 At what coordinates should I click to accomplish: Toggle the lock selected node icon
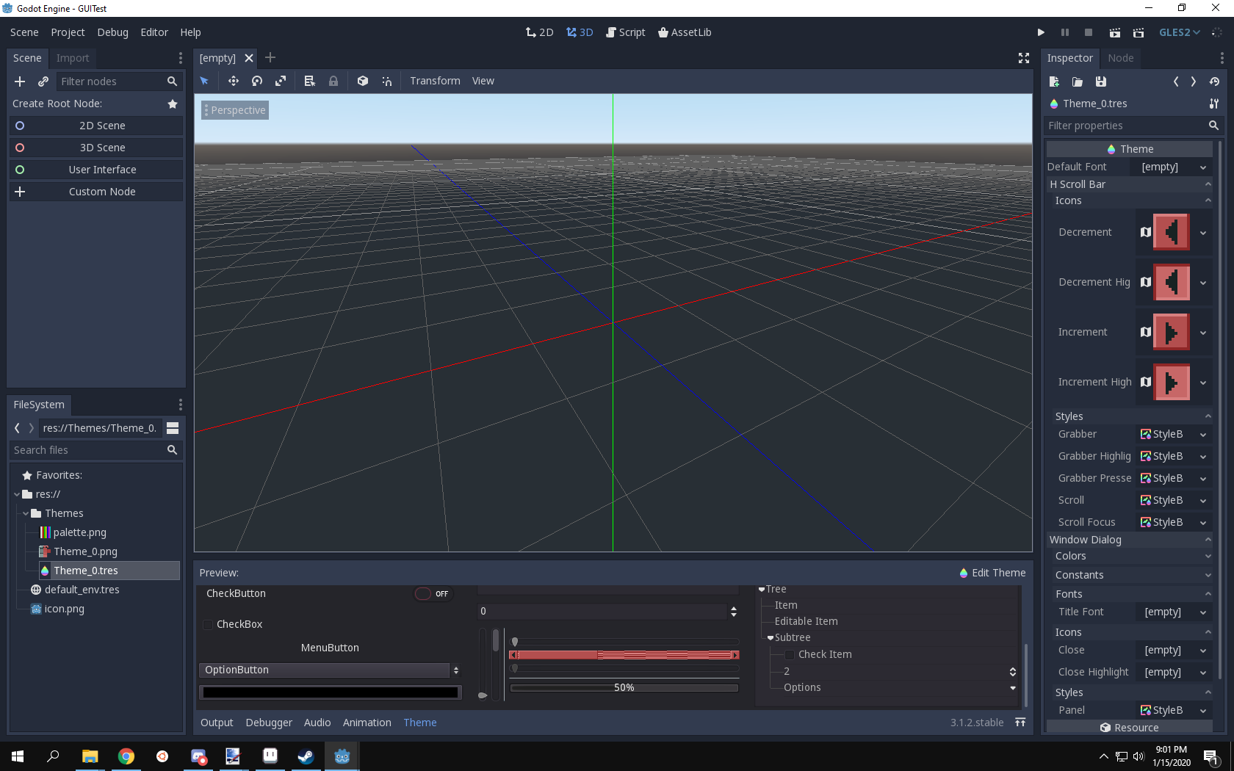[333, 81]
